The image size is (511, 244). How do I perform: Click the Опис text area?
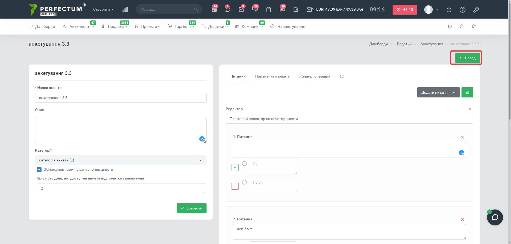click(121, 130)
